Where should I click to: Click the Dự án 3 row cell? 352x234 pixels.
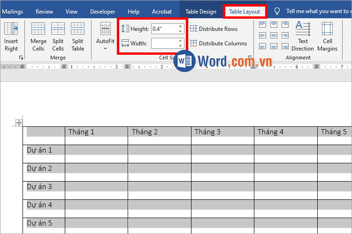44,190
